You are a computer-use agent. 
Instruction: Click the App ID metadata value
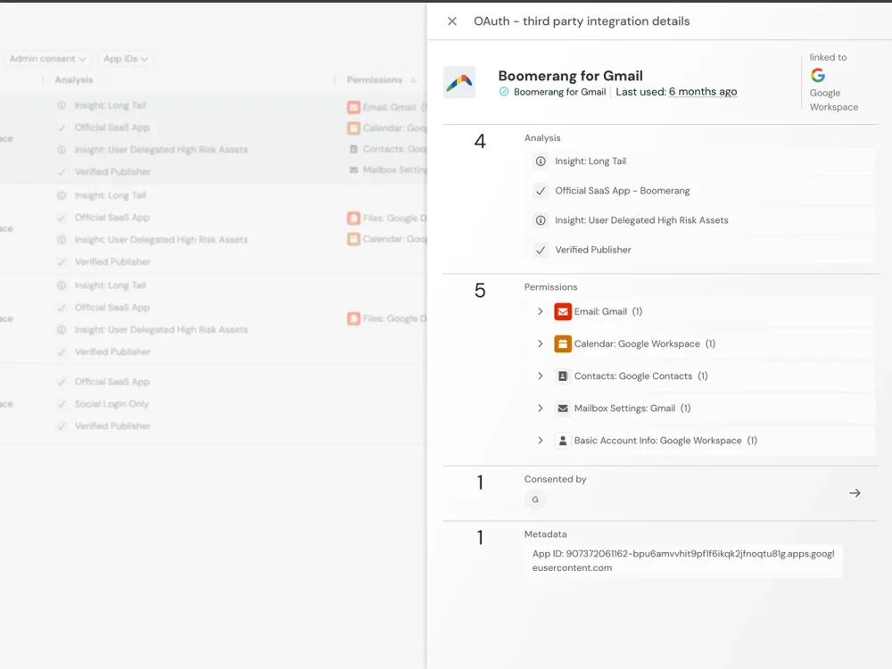click(683, 560)
